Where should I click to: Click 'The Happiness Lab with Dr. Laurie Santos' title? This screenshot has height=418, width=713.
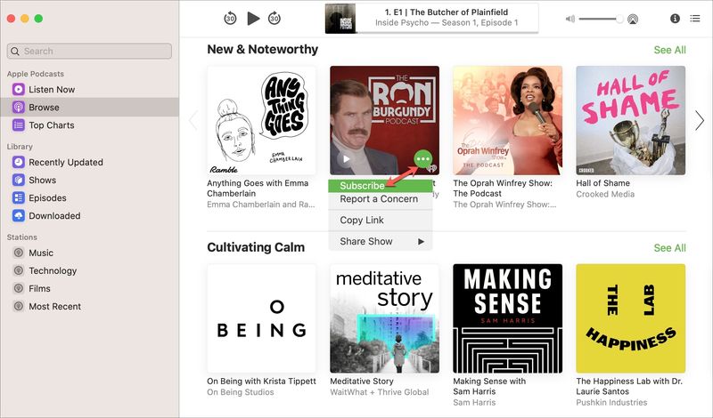(x=629, y=386)
